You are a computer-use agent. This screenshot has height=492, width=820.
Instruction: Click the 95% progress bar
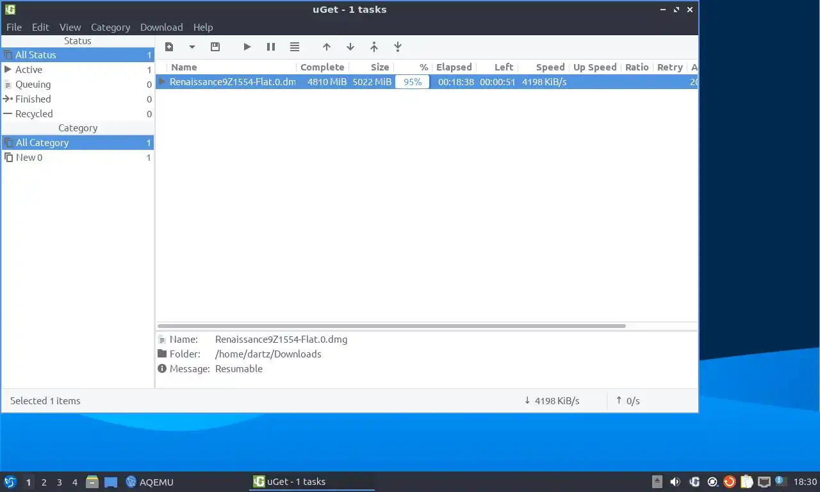(x=413, y=82)
